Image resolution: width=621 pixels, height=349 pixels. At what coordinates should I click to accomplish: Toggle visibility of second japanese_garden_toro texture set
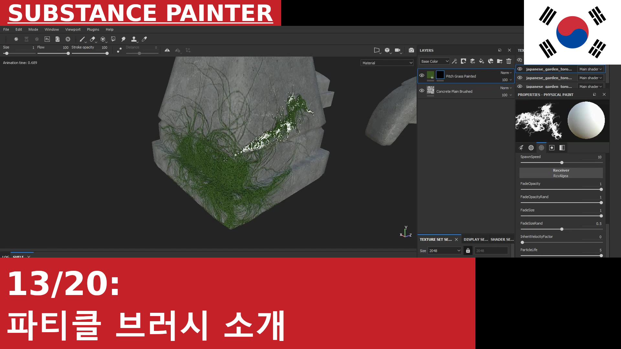(520, 78)
